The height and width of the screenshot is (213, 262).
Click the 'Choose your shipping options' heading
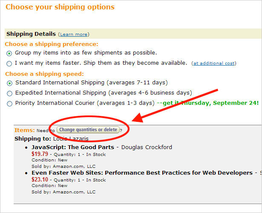coord(60,7)
